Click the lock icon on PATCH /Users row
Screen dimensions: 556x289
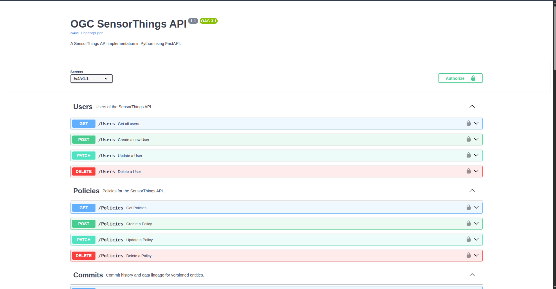tap(468, 155)
